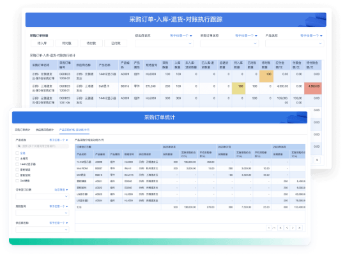The image size is (345, 255).
Task: Click the 待付款 filter button
Action: [x=91, y=43]
